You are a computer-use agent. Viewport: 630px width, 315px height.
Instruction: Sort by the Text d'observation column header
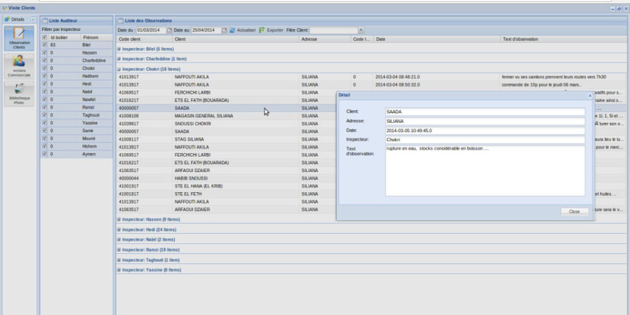pos(561,39)
